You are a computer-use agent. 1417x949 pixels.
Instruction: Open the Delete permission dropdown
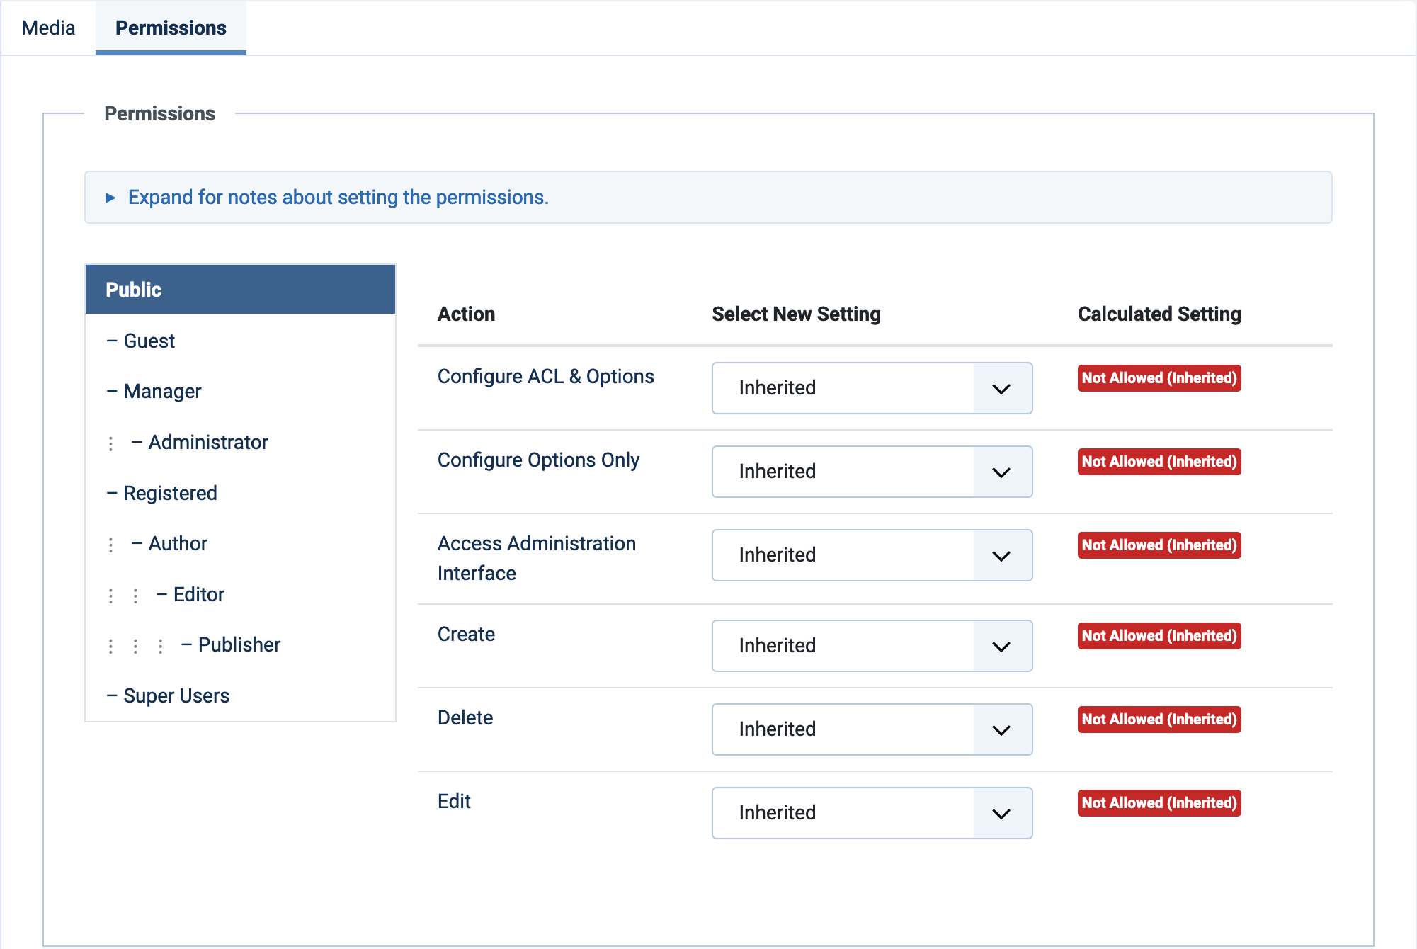(x=872, y=729)
